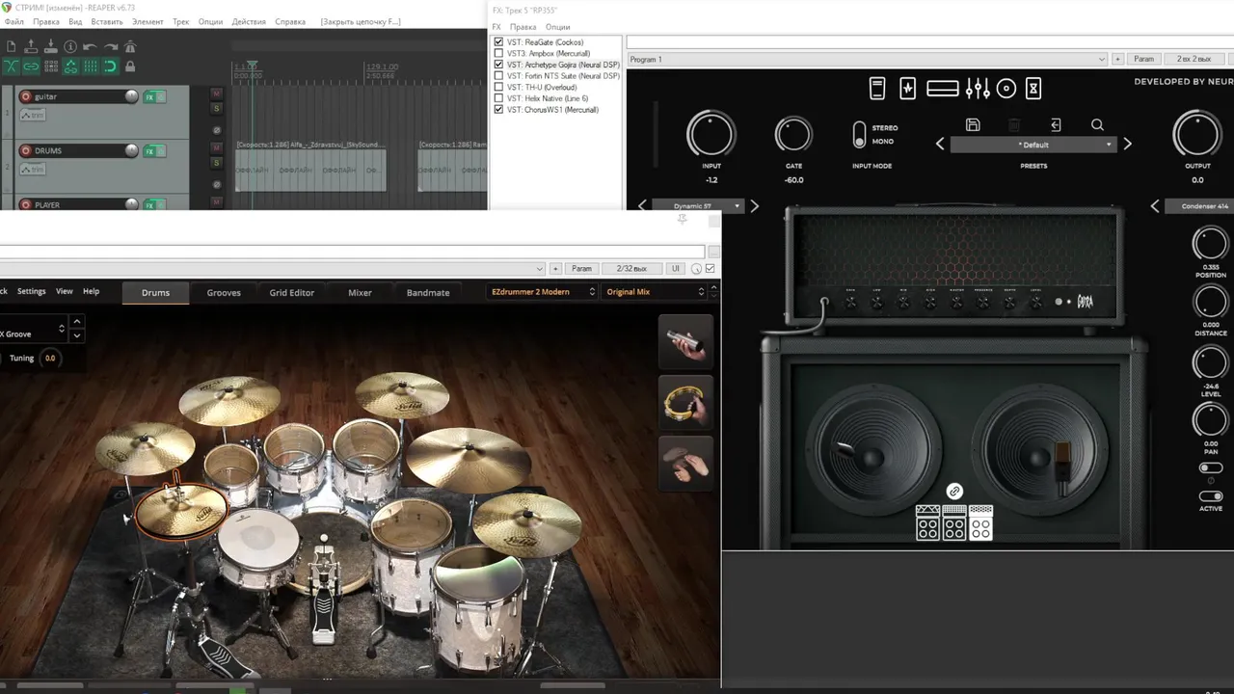Toggle the Metronome icon in REAPER
This screenshot has height=694, width=1234.
130,46
